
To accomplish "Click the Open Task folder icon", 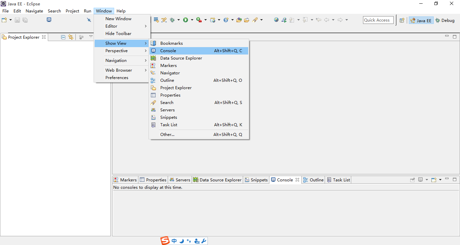I will 247,20.
